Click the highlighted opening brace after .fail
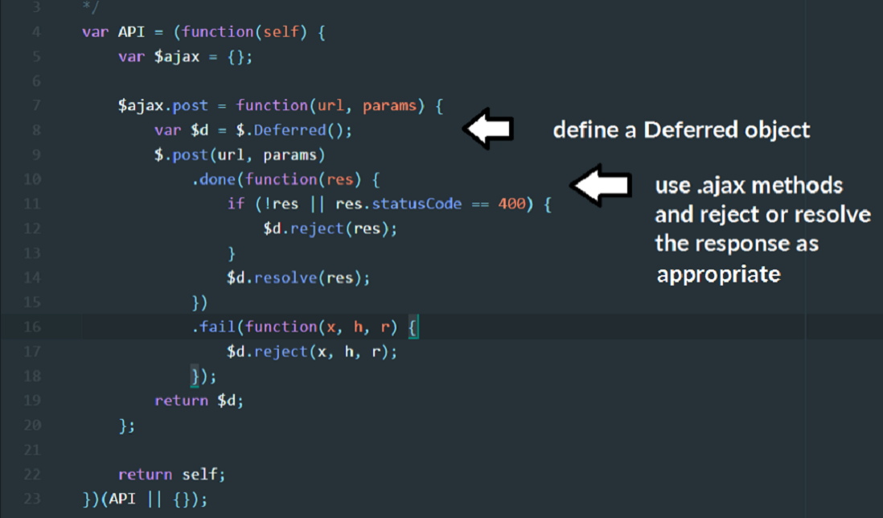This screenshot has height=518, width=883. pos(414,327)
